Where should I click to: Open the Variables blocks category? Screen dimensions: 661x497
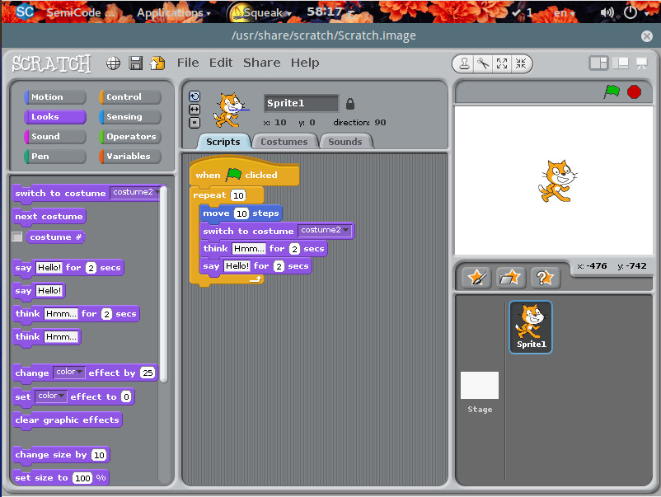[130, 157]
